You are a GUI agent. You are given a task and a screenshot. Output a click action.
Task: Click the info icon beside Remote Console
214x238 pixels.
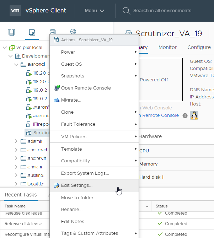[185, 115]
